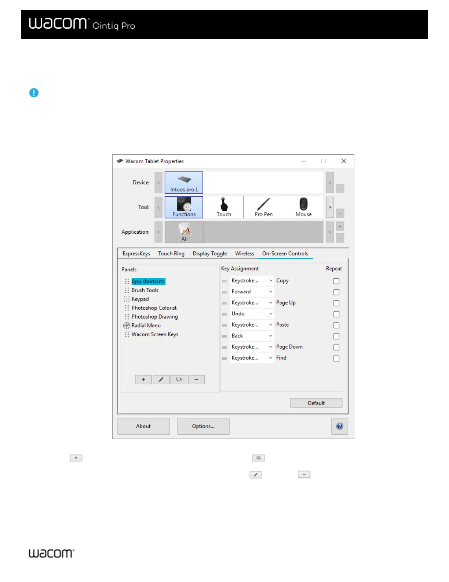This screenshot has width=449, height=582.
Task: Open Keystroke dropdown for Copy
Action: pyautogui.click(x=252, y=281)
